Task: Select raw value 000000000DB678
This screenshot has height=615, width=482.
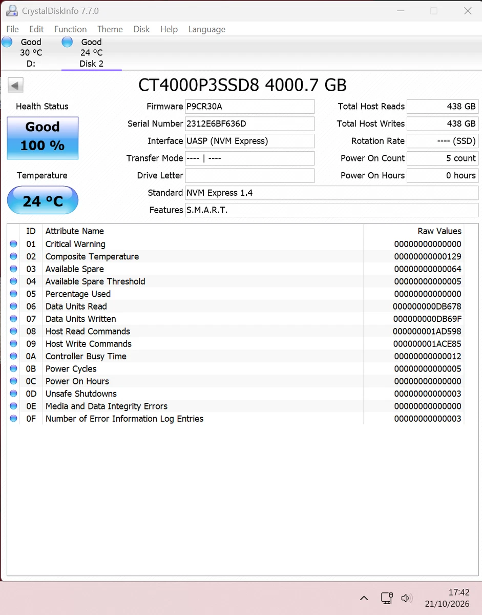Action: click(x=427, y=306)
